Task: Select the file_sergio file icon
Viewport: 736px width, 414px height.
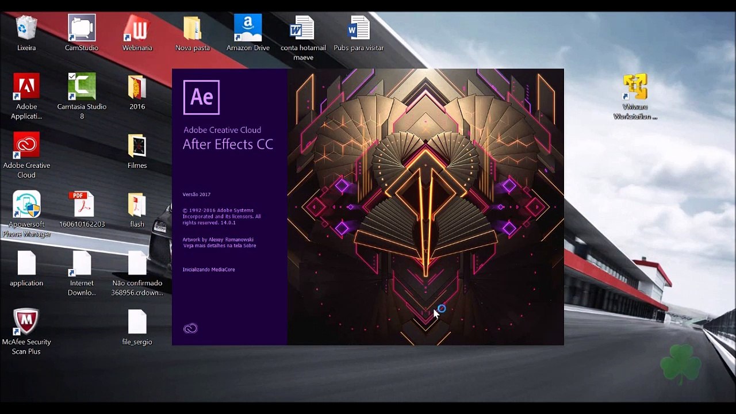Action: (137, 328)
